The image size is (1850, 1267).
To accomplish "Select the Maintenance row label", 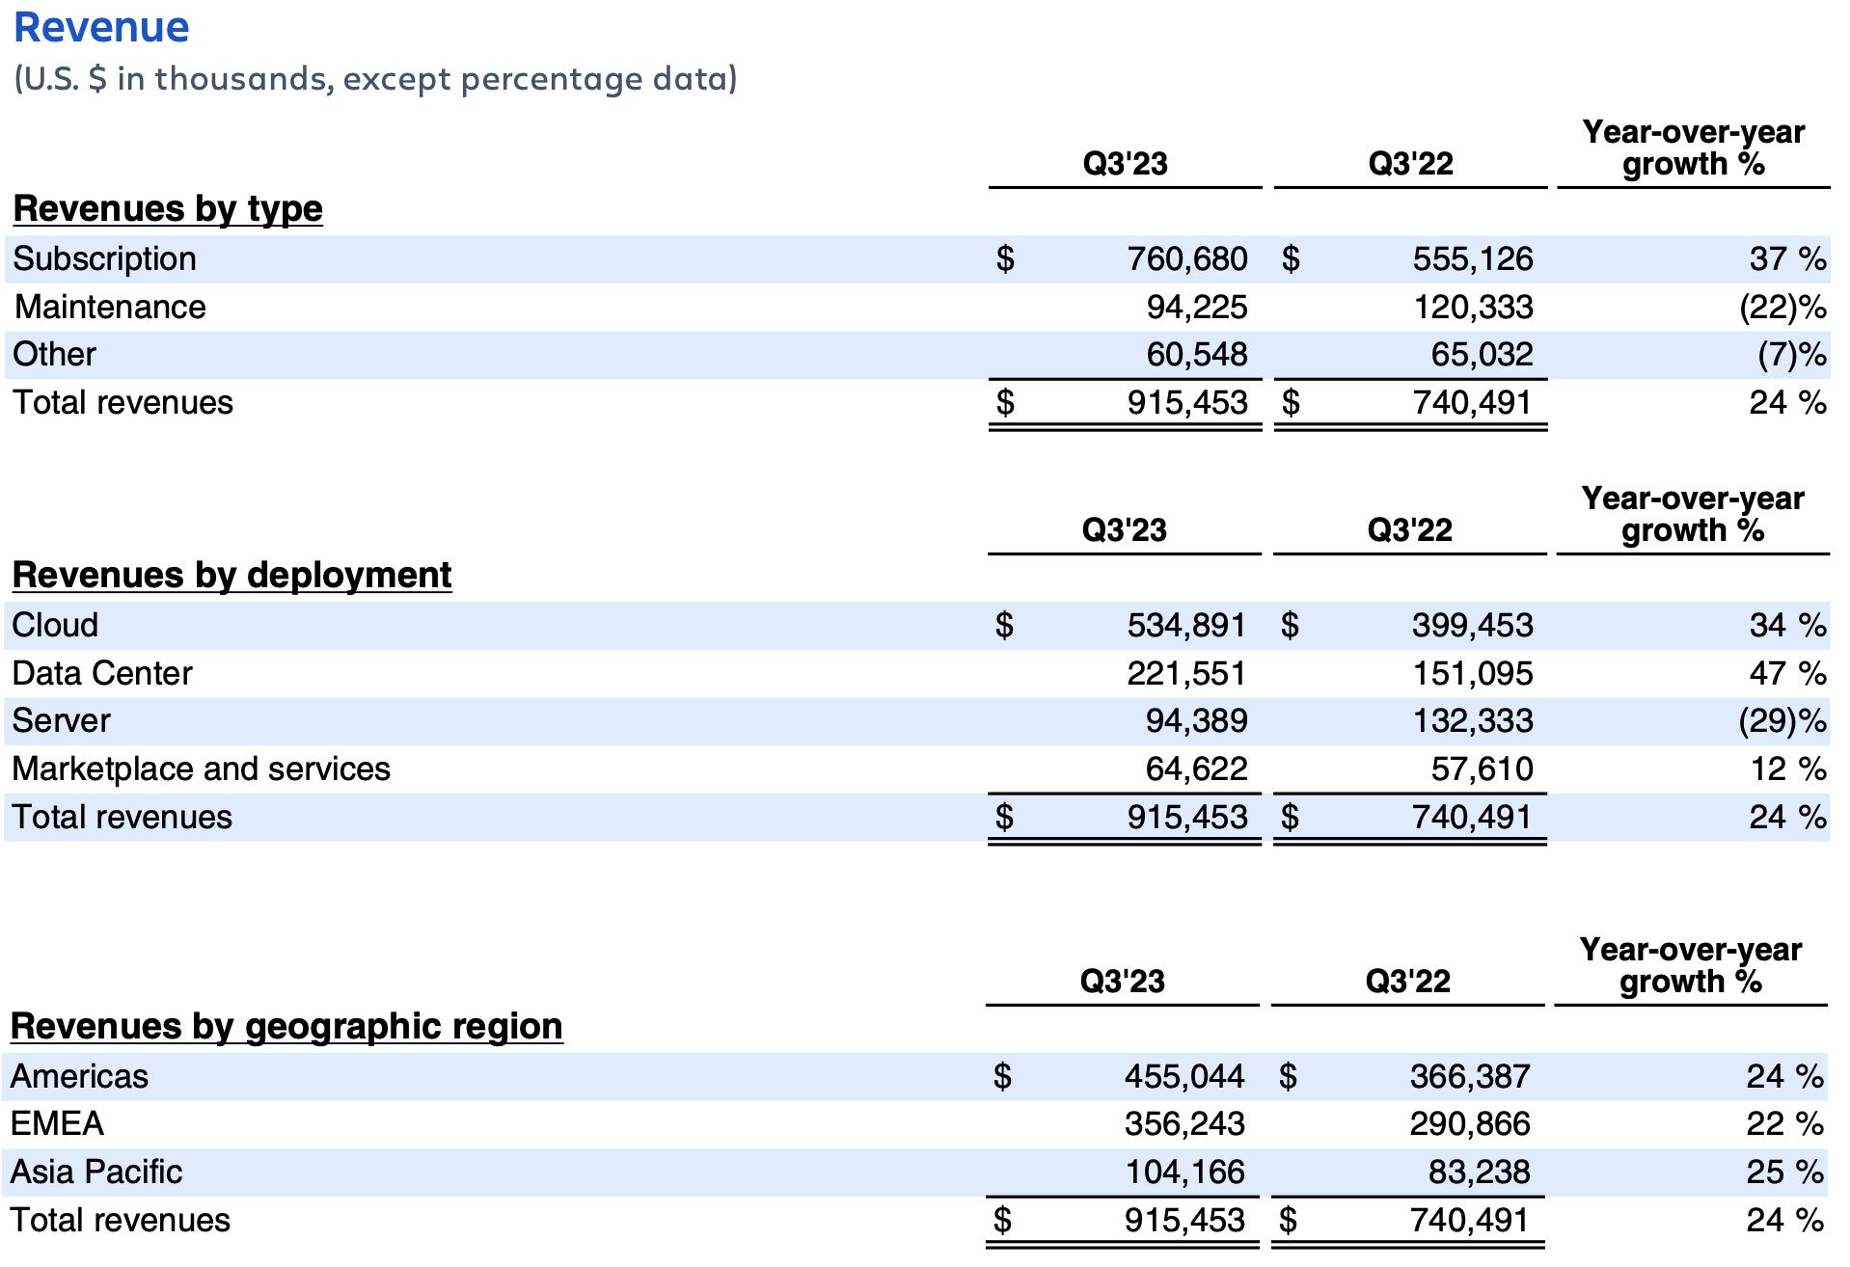I will pyautogui.click(x=110, y=307).
